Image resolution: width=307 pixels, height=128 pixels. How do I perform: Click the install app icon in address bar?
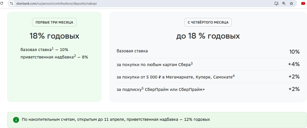276,3
